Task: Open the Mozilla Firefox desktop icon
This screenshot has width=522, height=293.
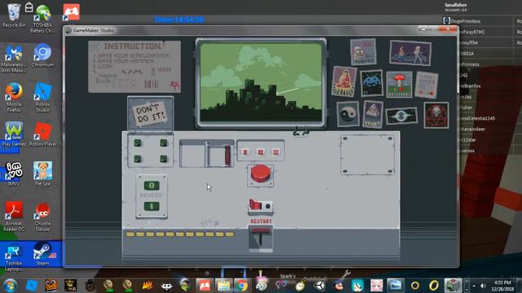Action: coord(14,98)
